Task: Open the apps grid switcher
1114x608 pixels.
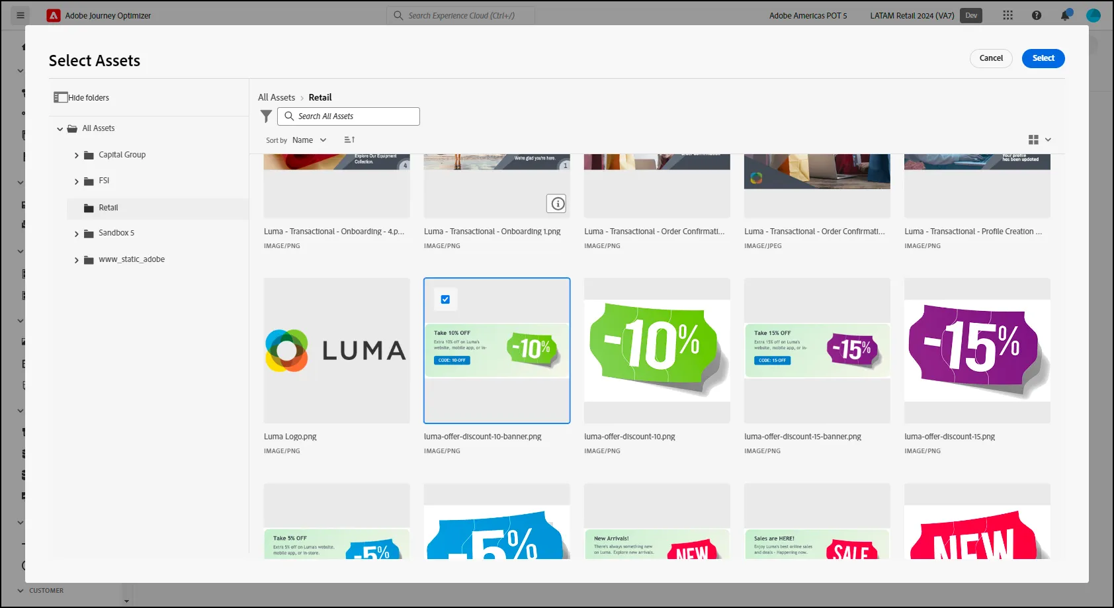Action: point(1007,15)
